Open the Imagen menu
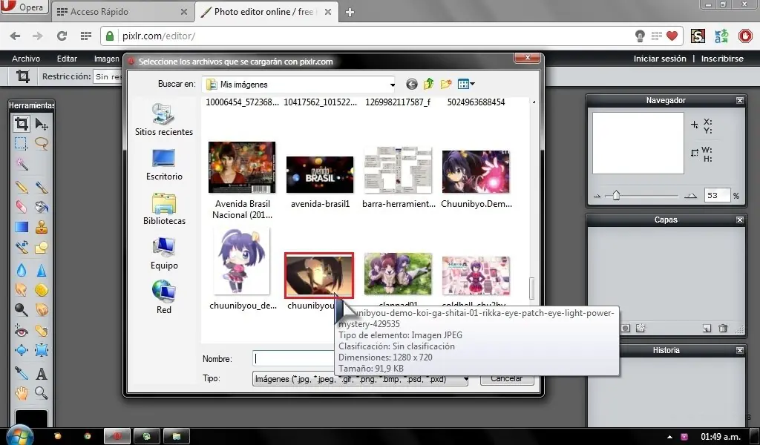This screenshot has height=445, width=760. [106, 59]
